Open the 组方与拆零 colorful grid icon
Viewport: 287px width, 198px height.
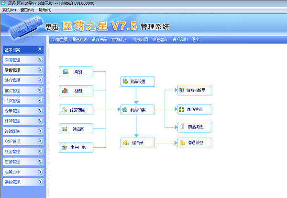point(182,90)
